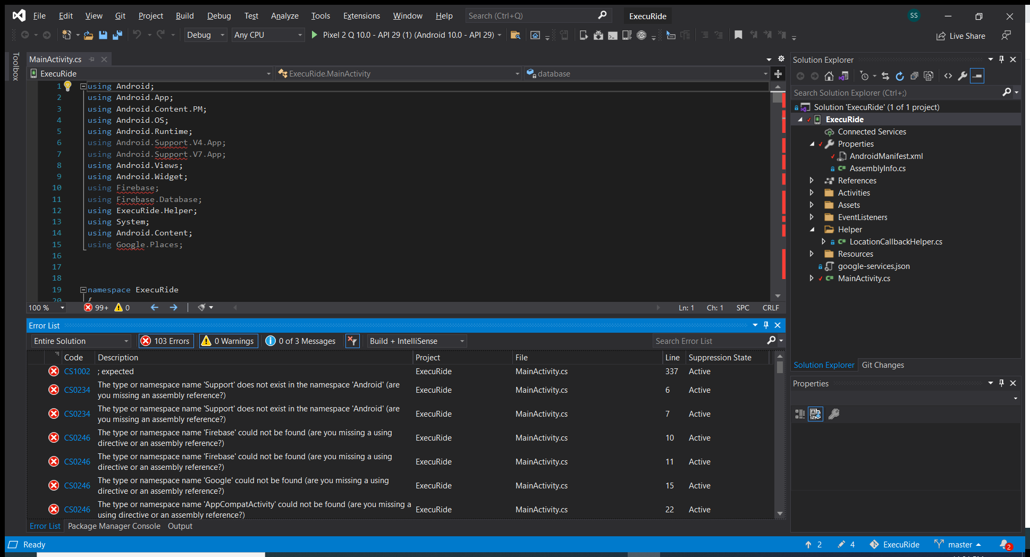Switch to the Output tab
The height and width of the screenshot is (557, 1030).
[180, 526]
